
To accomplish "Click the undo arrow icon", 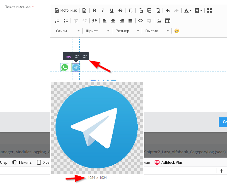I will 168,10.
